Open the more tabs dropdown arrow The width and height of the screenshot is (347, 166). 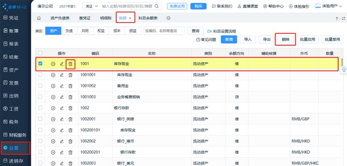(x=168, y=18)
